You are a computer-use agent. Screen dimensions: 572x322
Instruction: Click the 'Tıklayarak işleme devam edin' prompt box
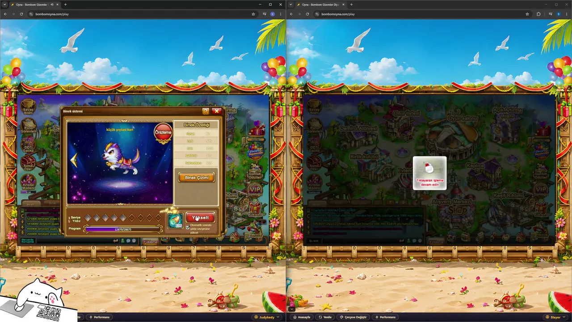(x=429, y=173)
